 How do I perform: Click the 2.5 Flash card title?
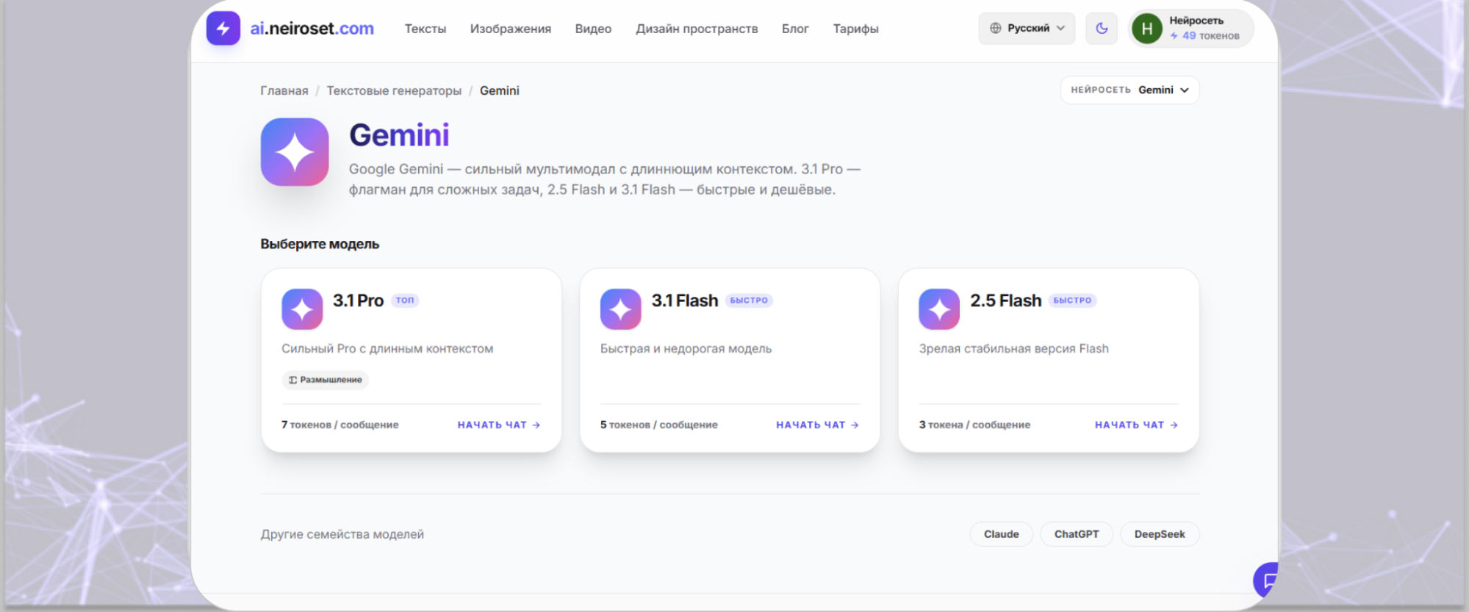[x=1006, y=300]
